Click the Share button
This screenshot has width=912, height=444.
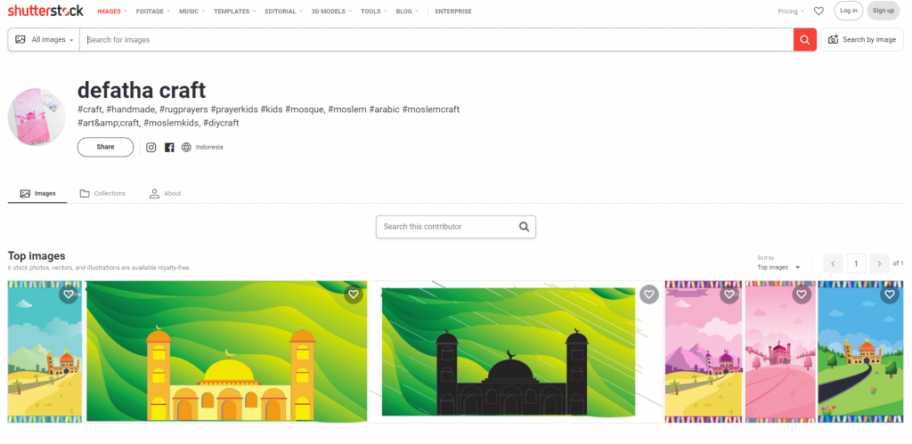point(105,147)
